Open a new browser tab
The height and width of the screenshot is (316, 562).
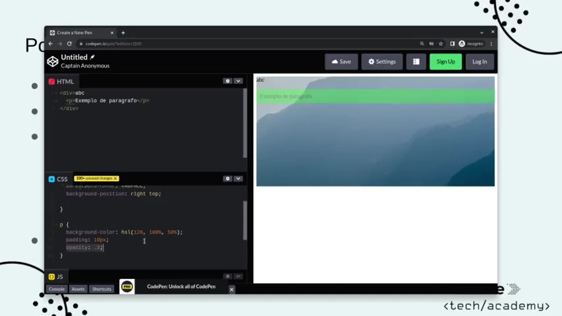pyautogui.click(x=123, y=32)
